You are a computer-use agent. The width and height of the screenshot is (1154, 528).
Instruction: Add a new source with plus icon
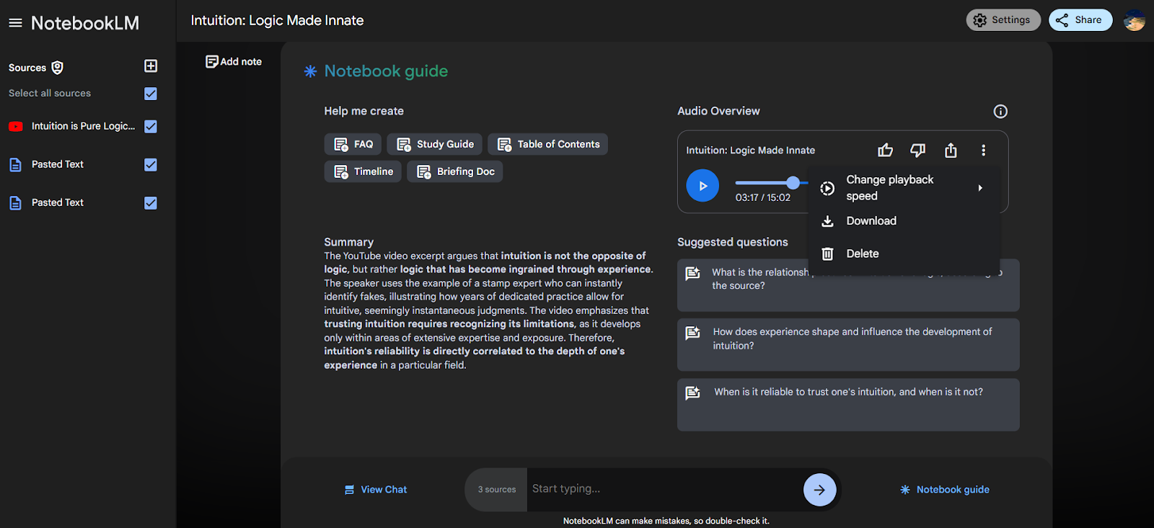point(151,66)
